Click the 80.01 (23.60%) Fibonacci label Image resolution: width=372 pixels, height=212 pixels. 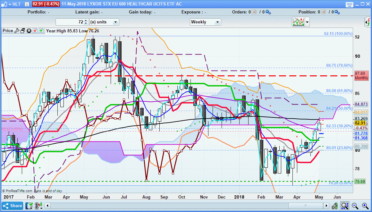tap(339, 148)
